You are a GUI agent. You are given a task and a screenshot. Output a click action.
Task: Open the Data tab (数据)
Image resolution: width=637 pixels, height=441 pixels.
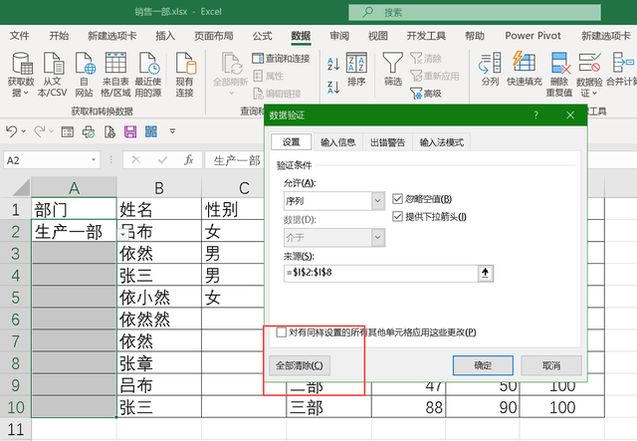[x=301, y=36]
